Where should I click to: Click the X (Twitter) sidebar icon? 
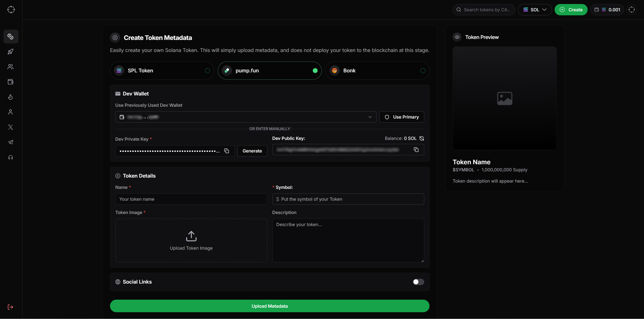tap(11, 127)
